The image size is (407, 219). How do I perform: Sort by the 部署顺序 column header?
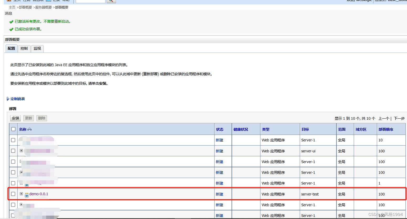(386, 129)
